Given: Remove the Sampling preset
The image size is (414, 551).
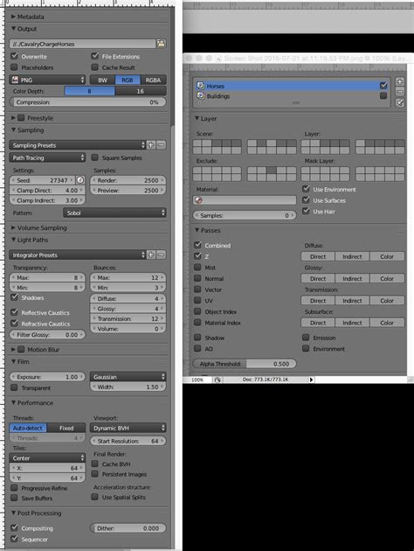Looking at the screenshot, I should pyautogui.click(x=161, y=145).
